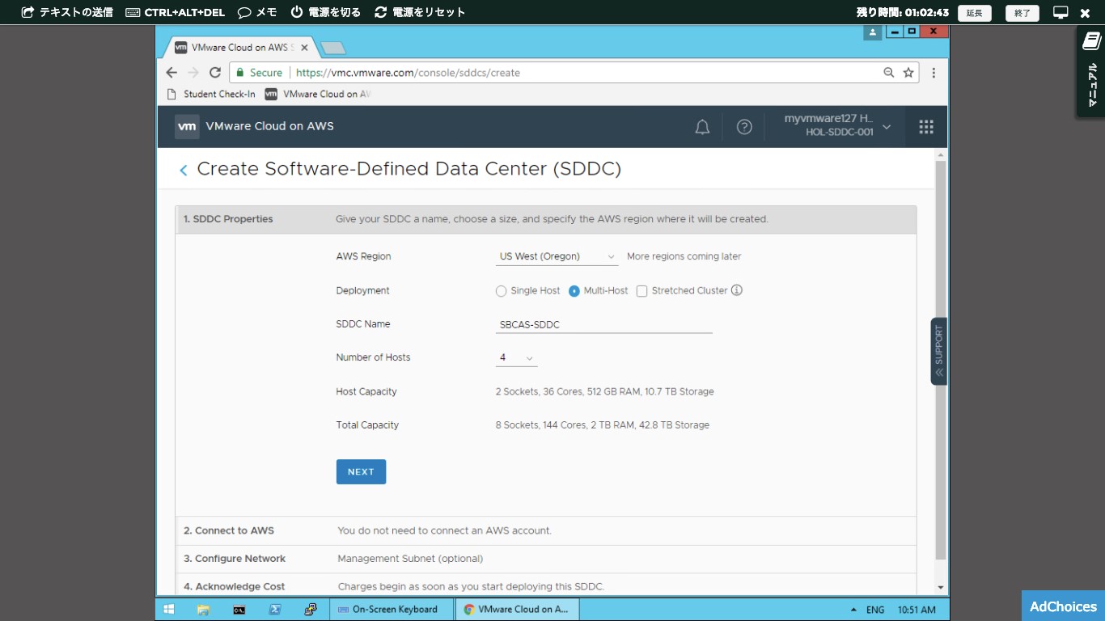Reload the page with browser refresh icon
1105x621 pixels.
click(x=215, y=73)
